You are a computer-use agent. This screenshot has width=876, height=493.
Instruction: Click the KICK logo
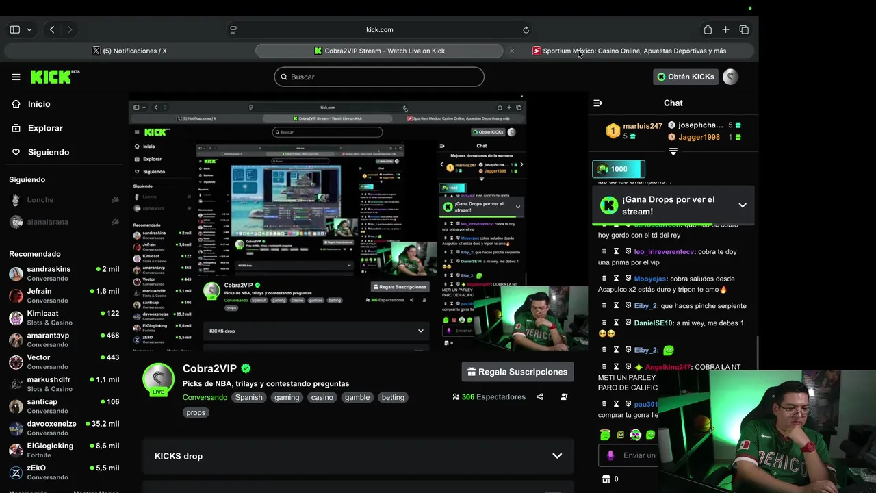54,76
